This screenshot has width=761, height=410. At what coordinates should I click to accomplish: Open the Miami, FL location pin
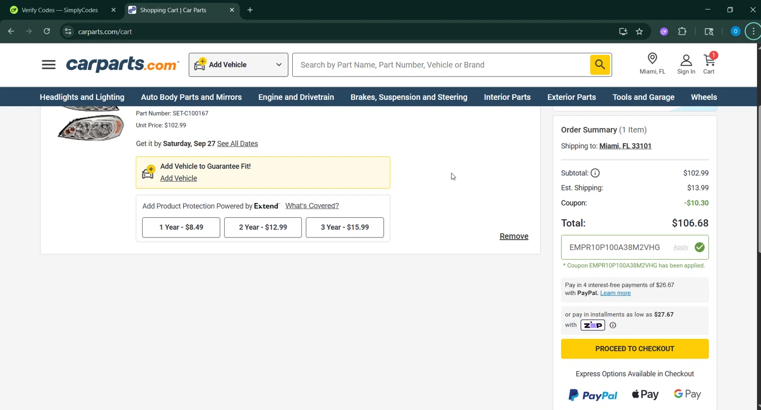pos(652,64)
